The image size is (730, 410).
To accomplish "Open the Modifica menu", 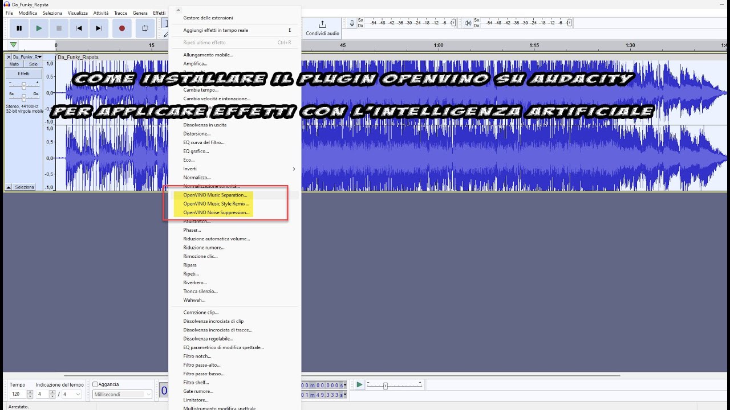I will point(27,13).
